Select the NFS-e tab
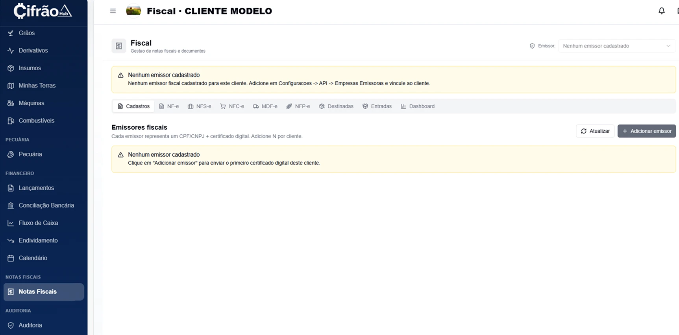Screen dimensions: 679x335 coord(200,106)
